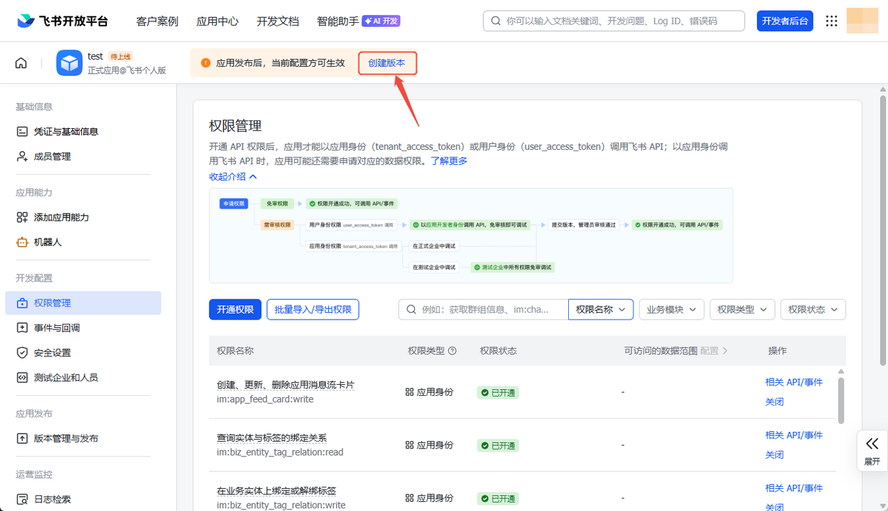Click the 创建版本 link
The width and height of the screenshot is (888, 511).
[x=387, y=63]
